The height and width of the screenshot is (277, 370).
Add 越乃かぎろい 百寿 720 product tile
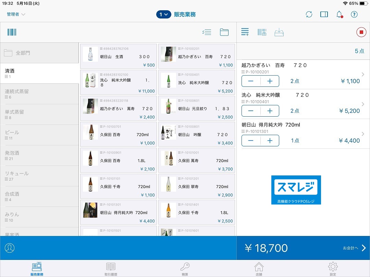(x=197, y=56)
